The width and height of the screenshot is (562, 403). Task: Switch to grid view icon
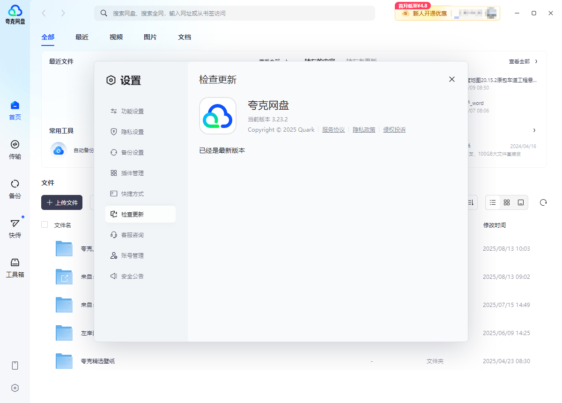tap(507, 202)
